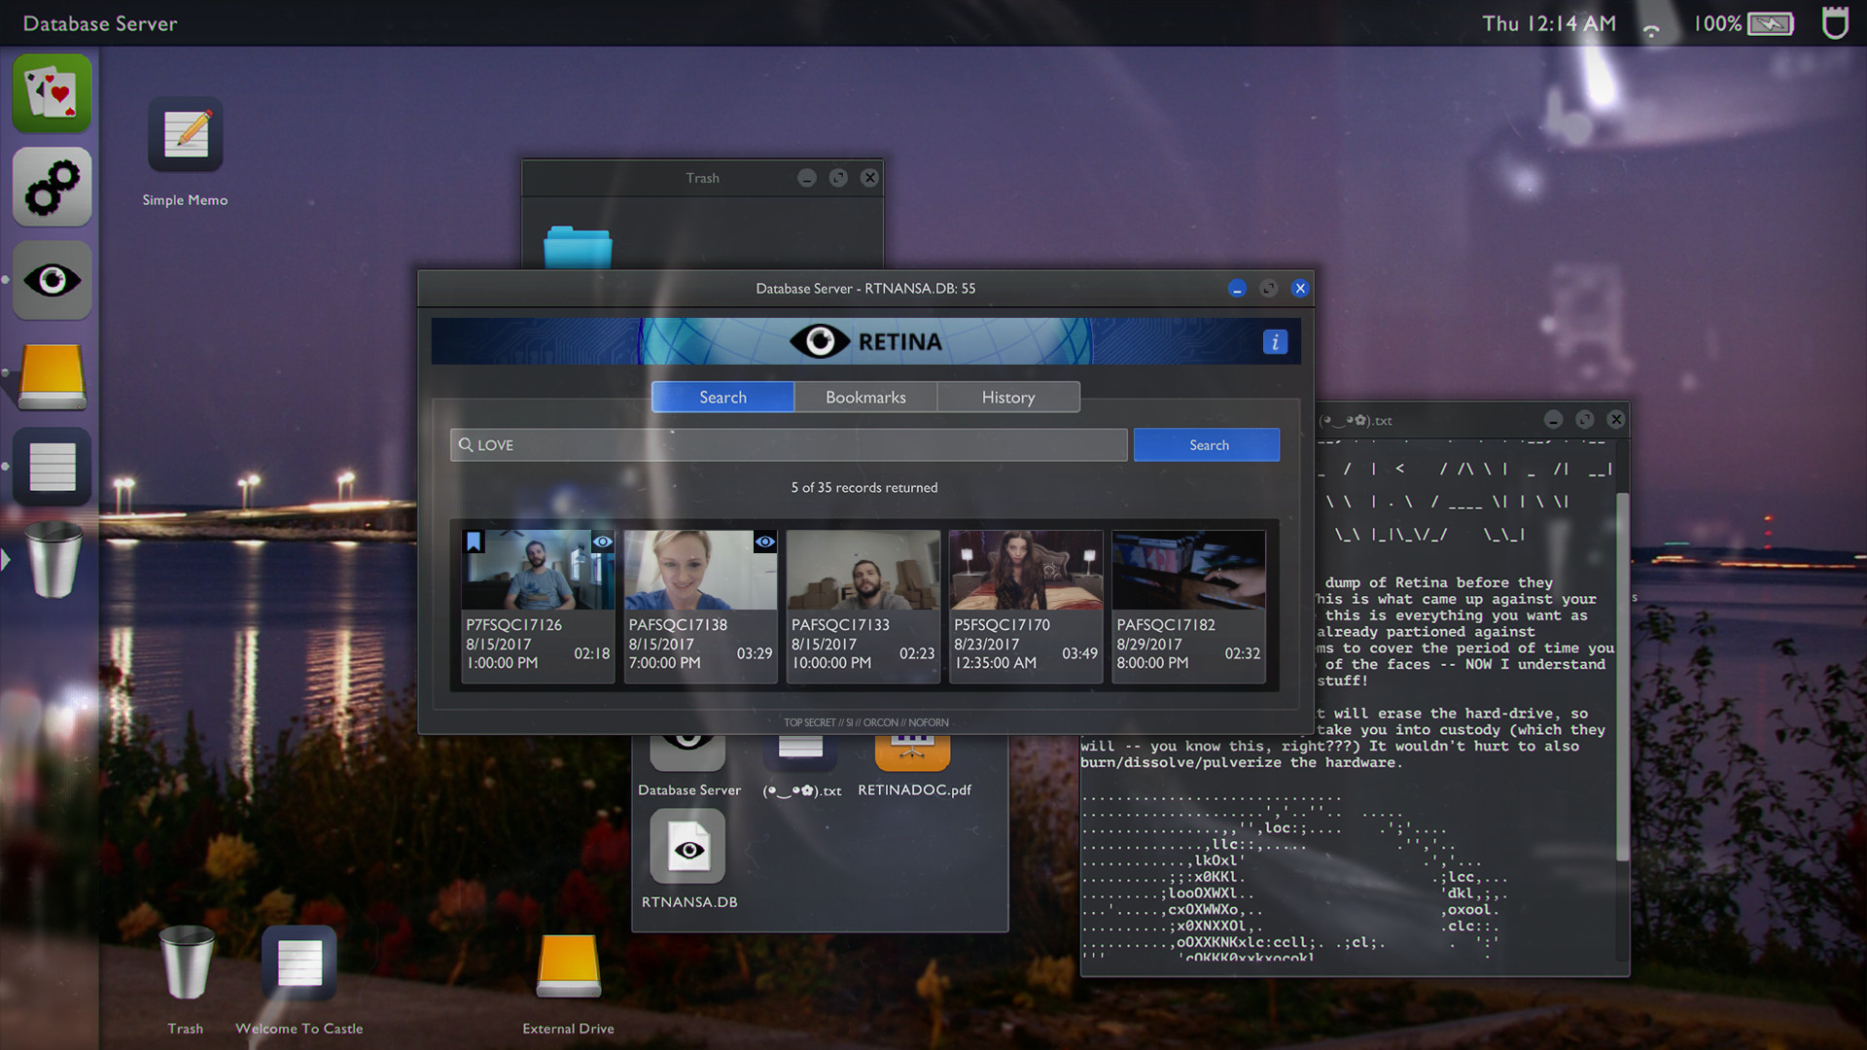Click the TOP SECRET classification label
Viewport: 1867px width, 1050px height.
(x=865, y=721)
